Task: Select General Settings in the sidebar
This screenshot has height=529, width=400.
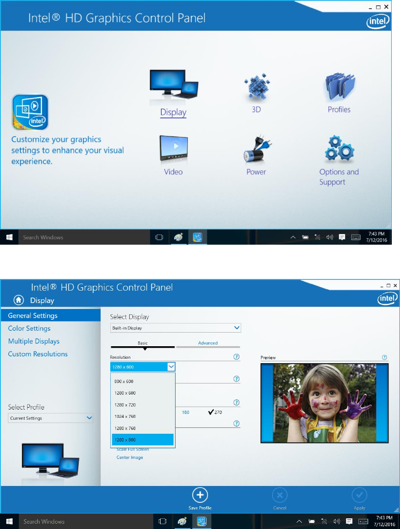Action: point(51,315)
